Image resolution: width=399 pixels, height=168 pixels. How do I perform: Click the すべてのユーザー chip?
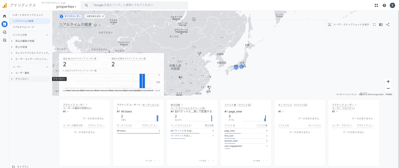(x=70, y=16)
